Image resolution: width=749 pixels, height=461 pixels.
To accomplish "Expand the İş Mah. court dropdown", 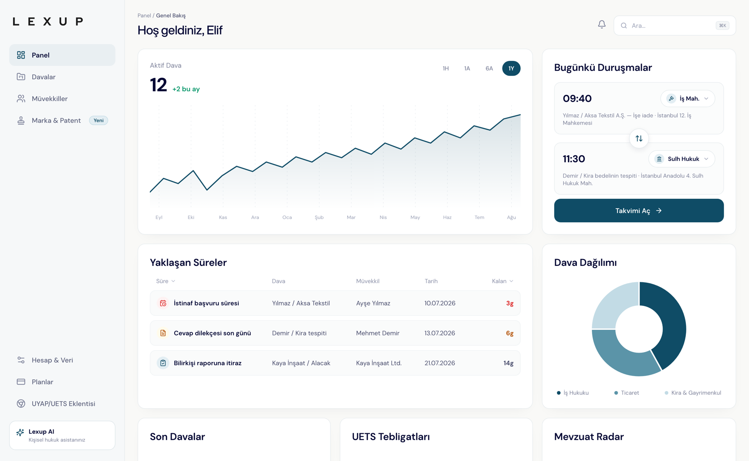I will (x=687, y=98).
